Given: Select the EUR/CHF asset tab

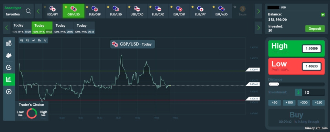Looking at the screenshot, I should (x=179, y=11).
